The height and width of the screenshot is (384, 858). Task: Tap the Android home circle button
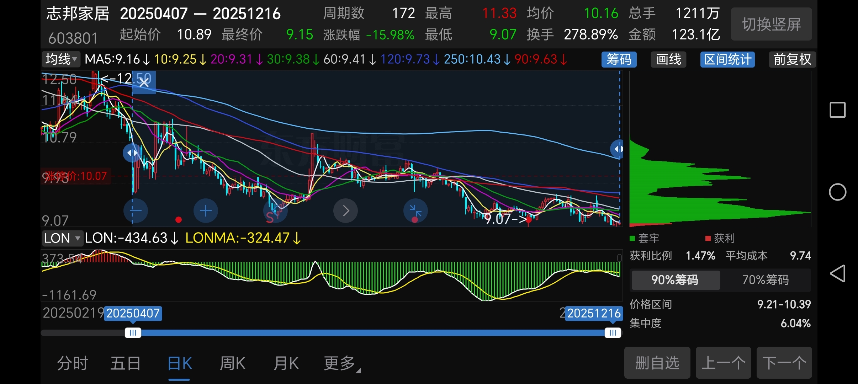pos(837,192)
